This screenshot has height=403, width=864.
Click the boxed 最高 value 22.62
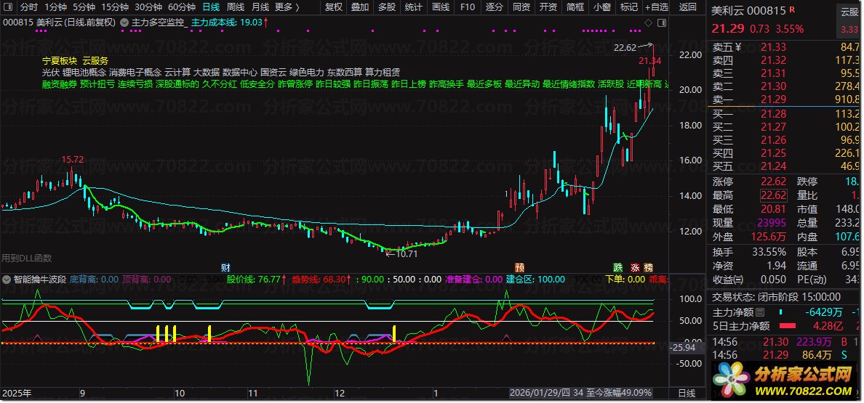tap(775, 195)
